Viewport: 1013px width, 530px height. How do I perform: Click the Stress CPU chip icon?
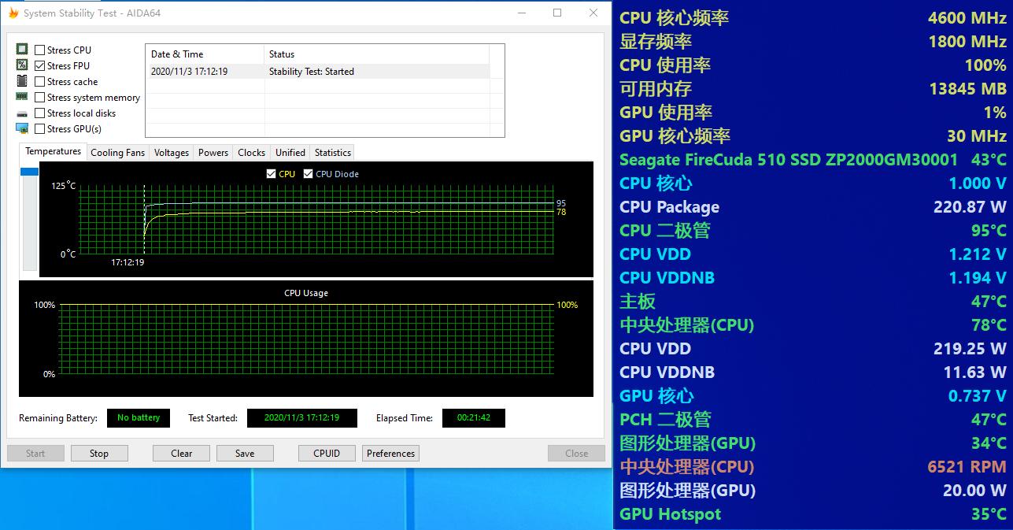pos(22,49)
